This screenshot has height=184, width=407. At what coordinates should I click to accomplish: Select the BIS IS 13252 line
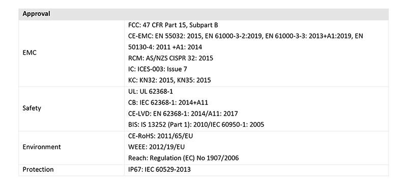click(x=196, y=125)
